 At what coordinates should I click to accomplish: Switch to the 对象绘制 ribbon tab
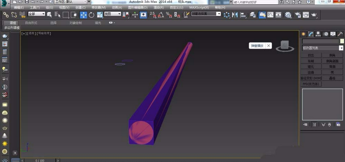point(76,23)
